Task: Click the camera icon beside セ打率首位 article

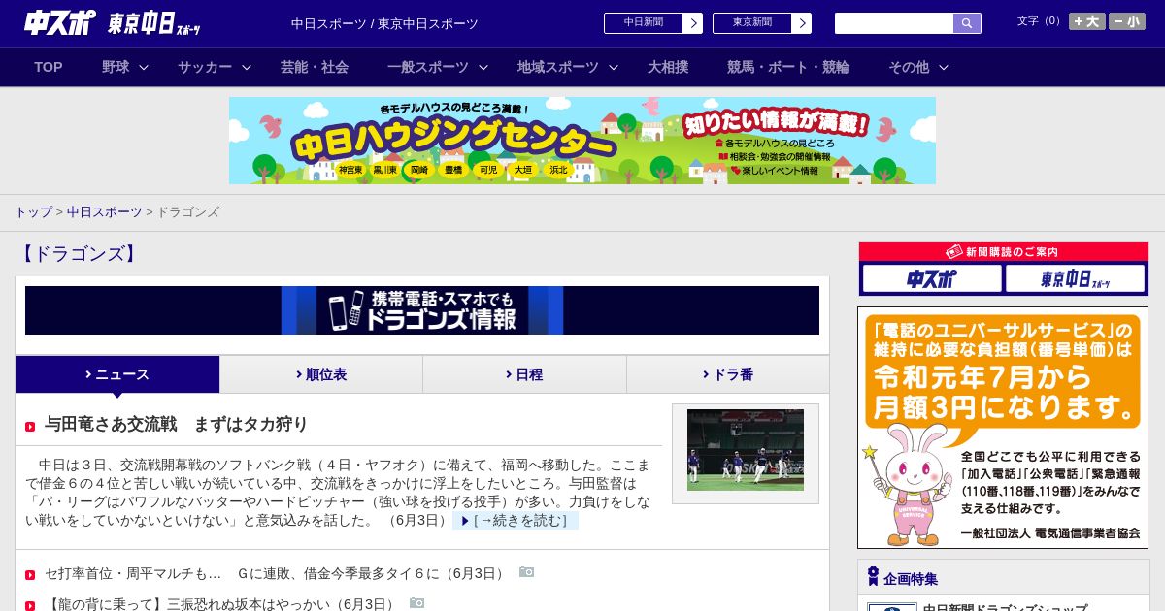Action: (x=526, y=572)
